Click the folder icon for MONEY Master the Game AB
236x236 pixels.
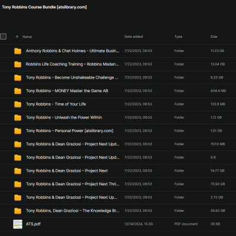point(18,91)
